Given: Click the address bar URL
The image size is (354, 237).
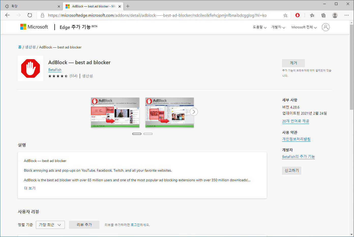Looking at the screenshot, I should coord(157,15).
